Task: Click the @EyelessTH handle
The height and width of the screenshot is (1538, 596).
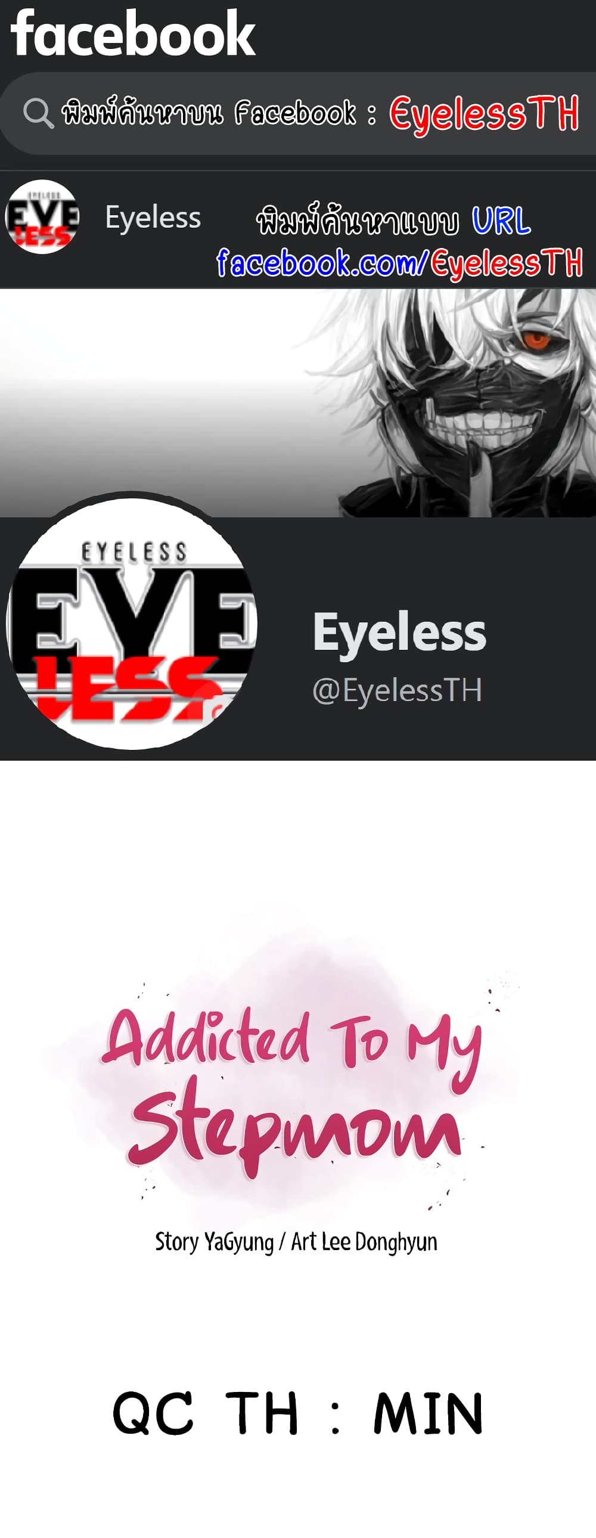Action: click(397, 690)
